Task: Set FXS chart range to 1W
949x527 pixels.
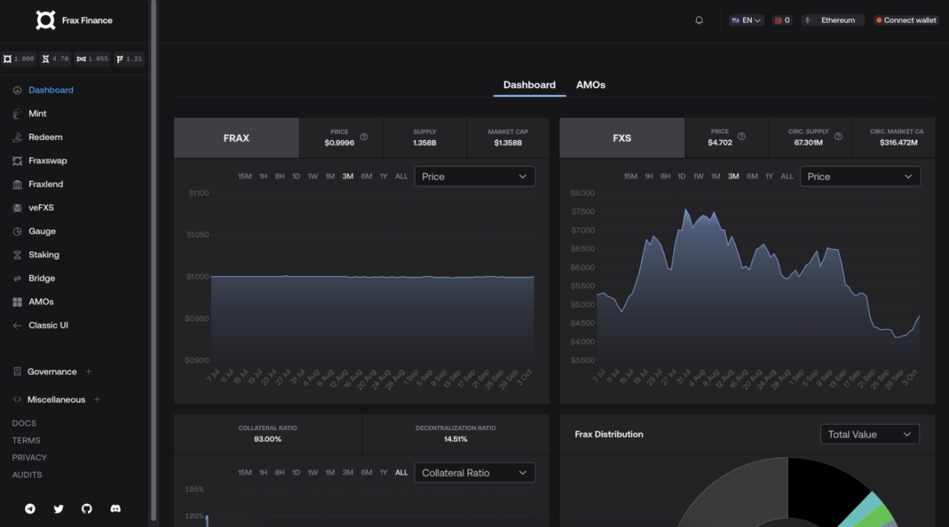Action: point(698,176)
